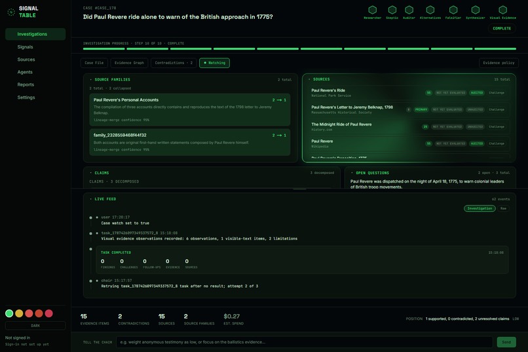
Task: Click AUDITED badge on Wikipedia Paul Revere row
Action: [x=477, y=143]
